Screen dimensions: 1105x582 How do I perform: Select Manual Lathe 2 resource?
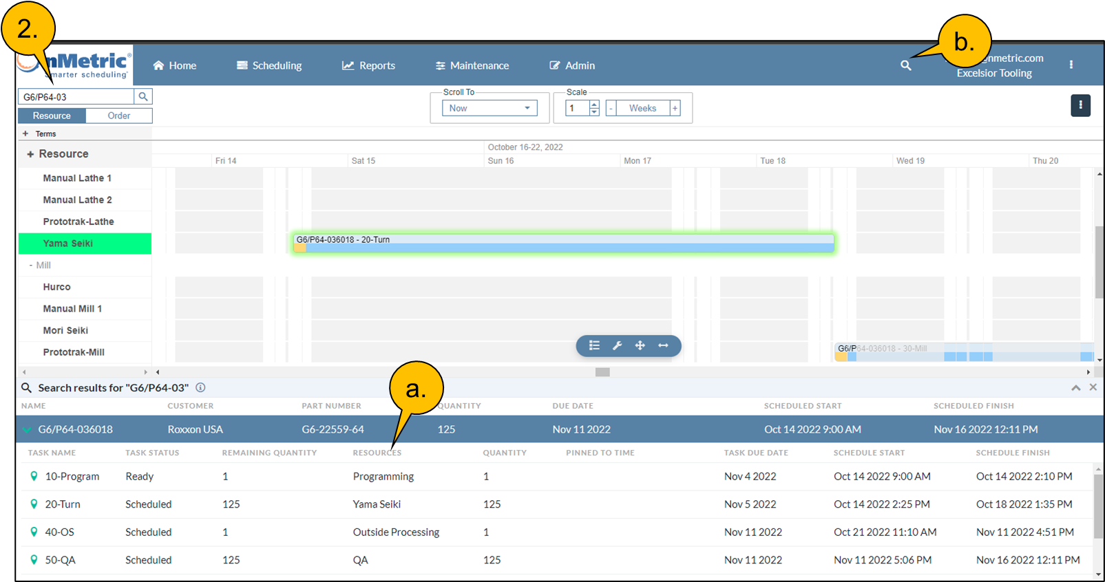click(77, 200)
